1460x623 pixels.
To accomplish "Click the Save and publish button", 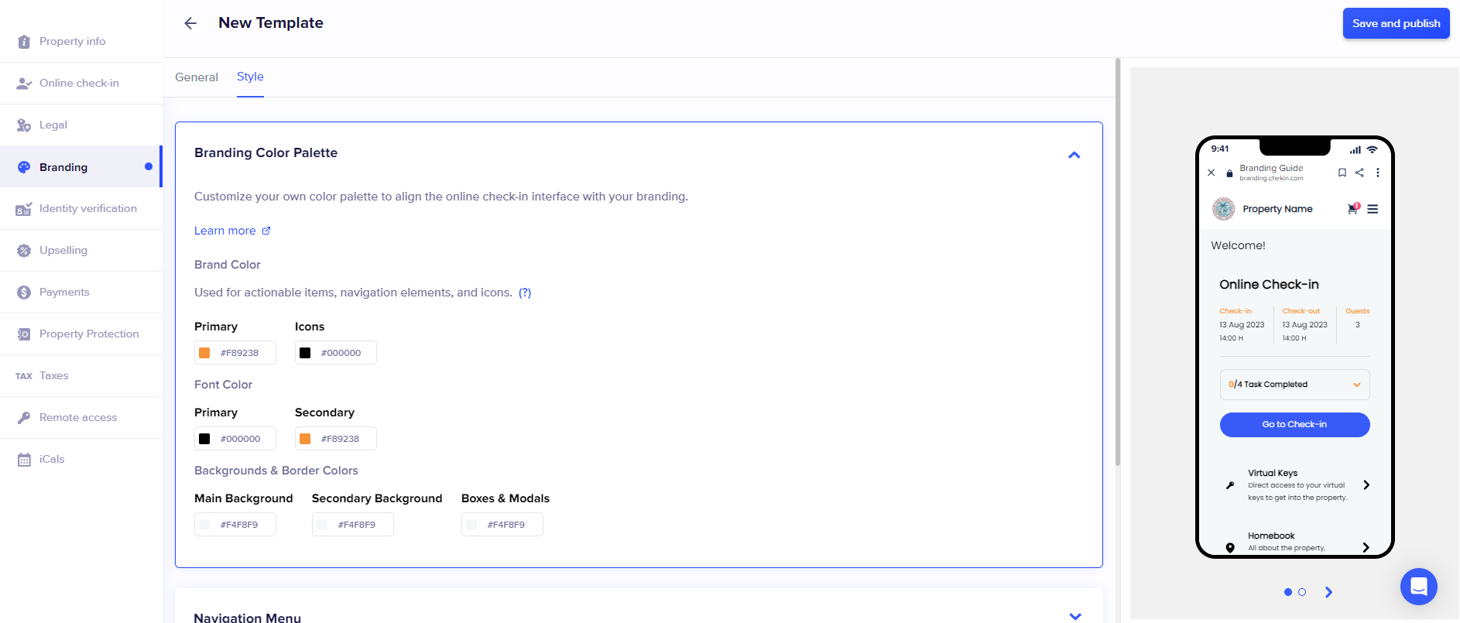I will 1396,23.
